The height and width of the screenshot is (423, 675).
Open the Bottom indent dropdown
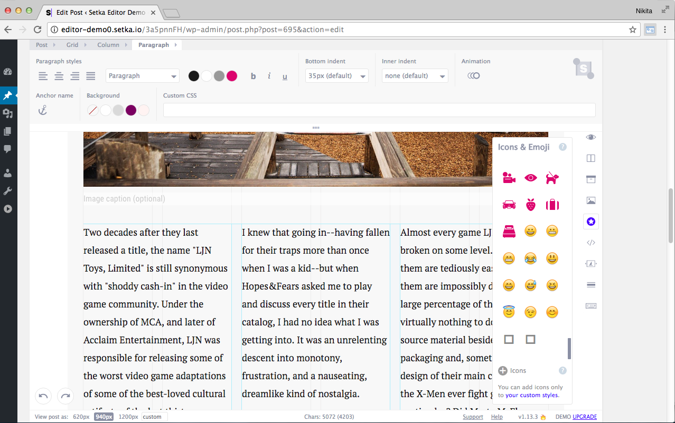tap(337, 76)
